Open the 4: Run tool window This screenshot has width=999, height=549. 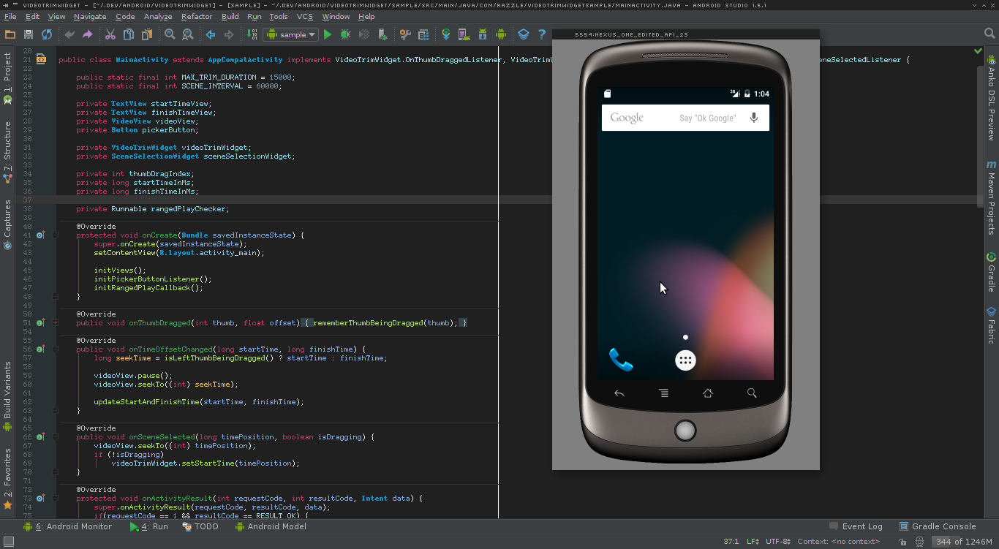pos(149,526)
